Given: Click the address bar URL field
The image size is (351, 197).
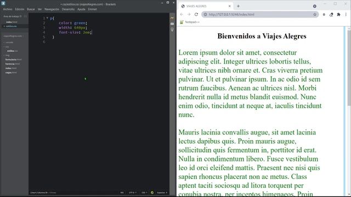Looking at the screenshot, I should (x=259, y=14).
